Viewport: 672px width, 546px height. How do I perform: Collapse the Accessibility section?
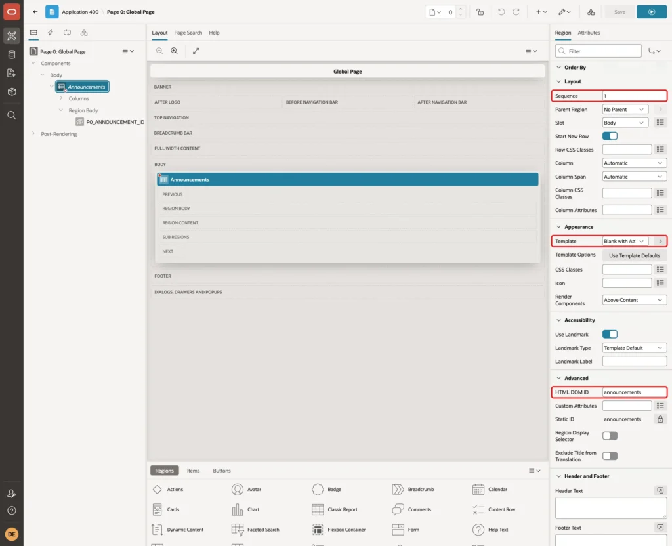(558, 320)
